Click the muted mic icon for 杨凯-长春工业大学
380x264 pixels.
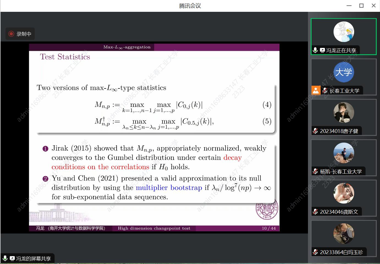(x=315, y=171)
